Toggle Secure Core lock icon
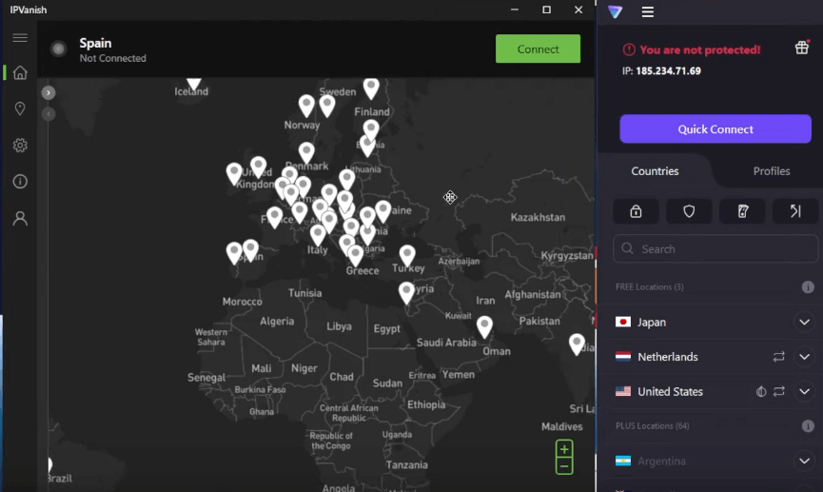 637,211
